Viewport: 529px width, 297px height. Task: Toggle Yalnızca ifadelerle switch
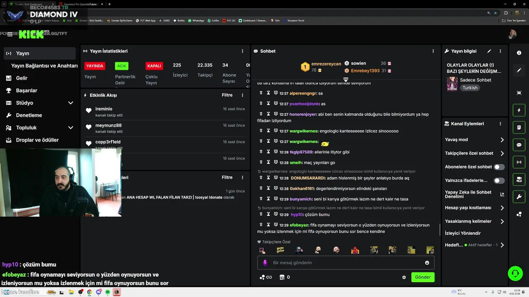[x=499, y=181]
